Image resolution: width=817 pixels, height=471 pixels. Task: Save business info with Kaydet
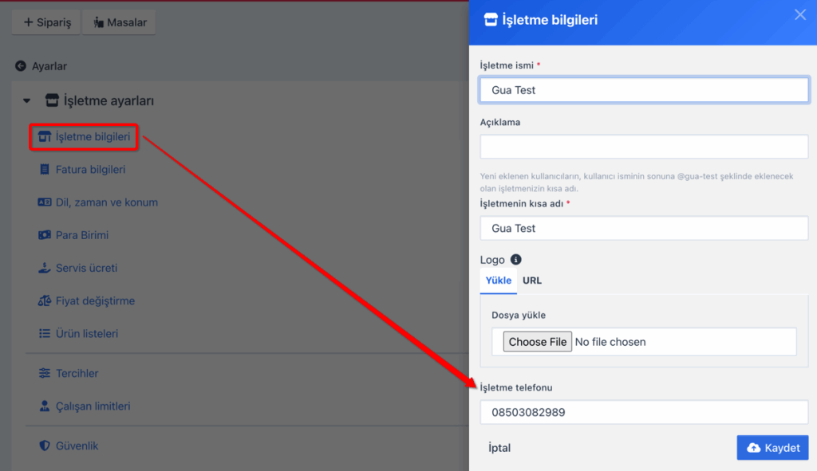[x=772, y=448]
